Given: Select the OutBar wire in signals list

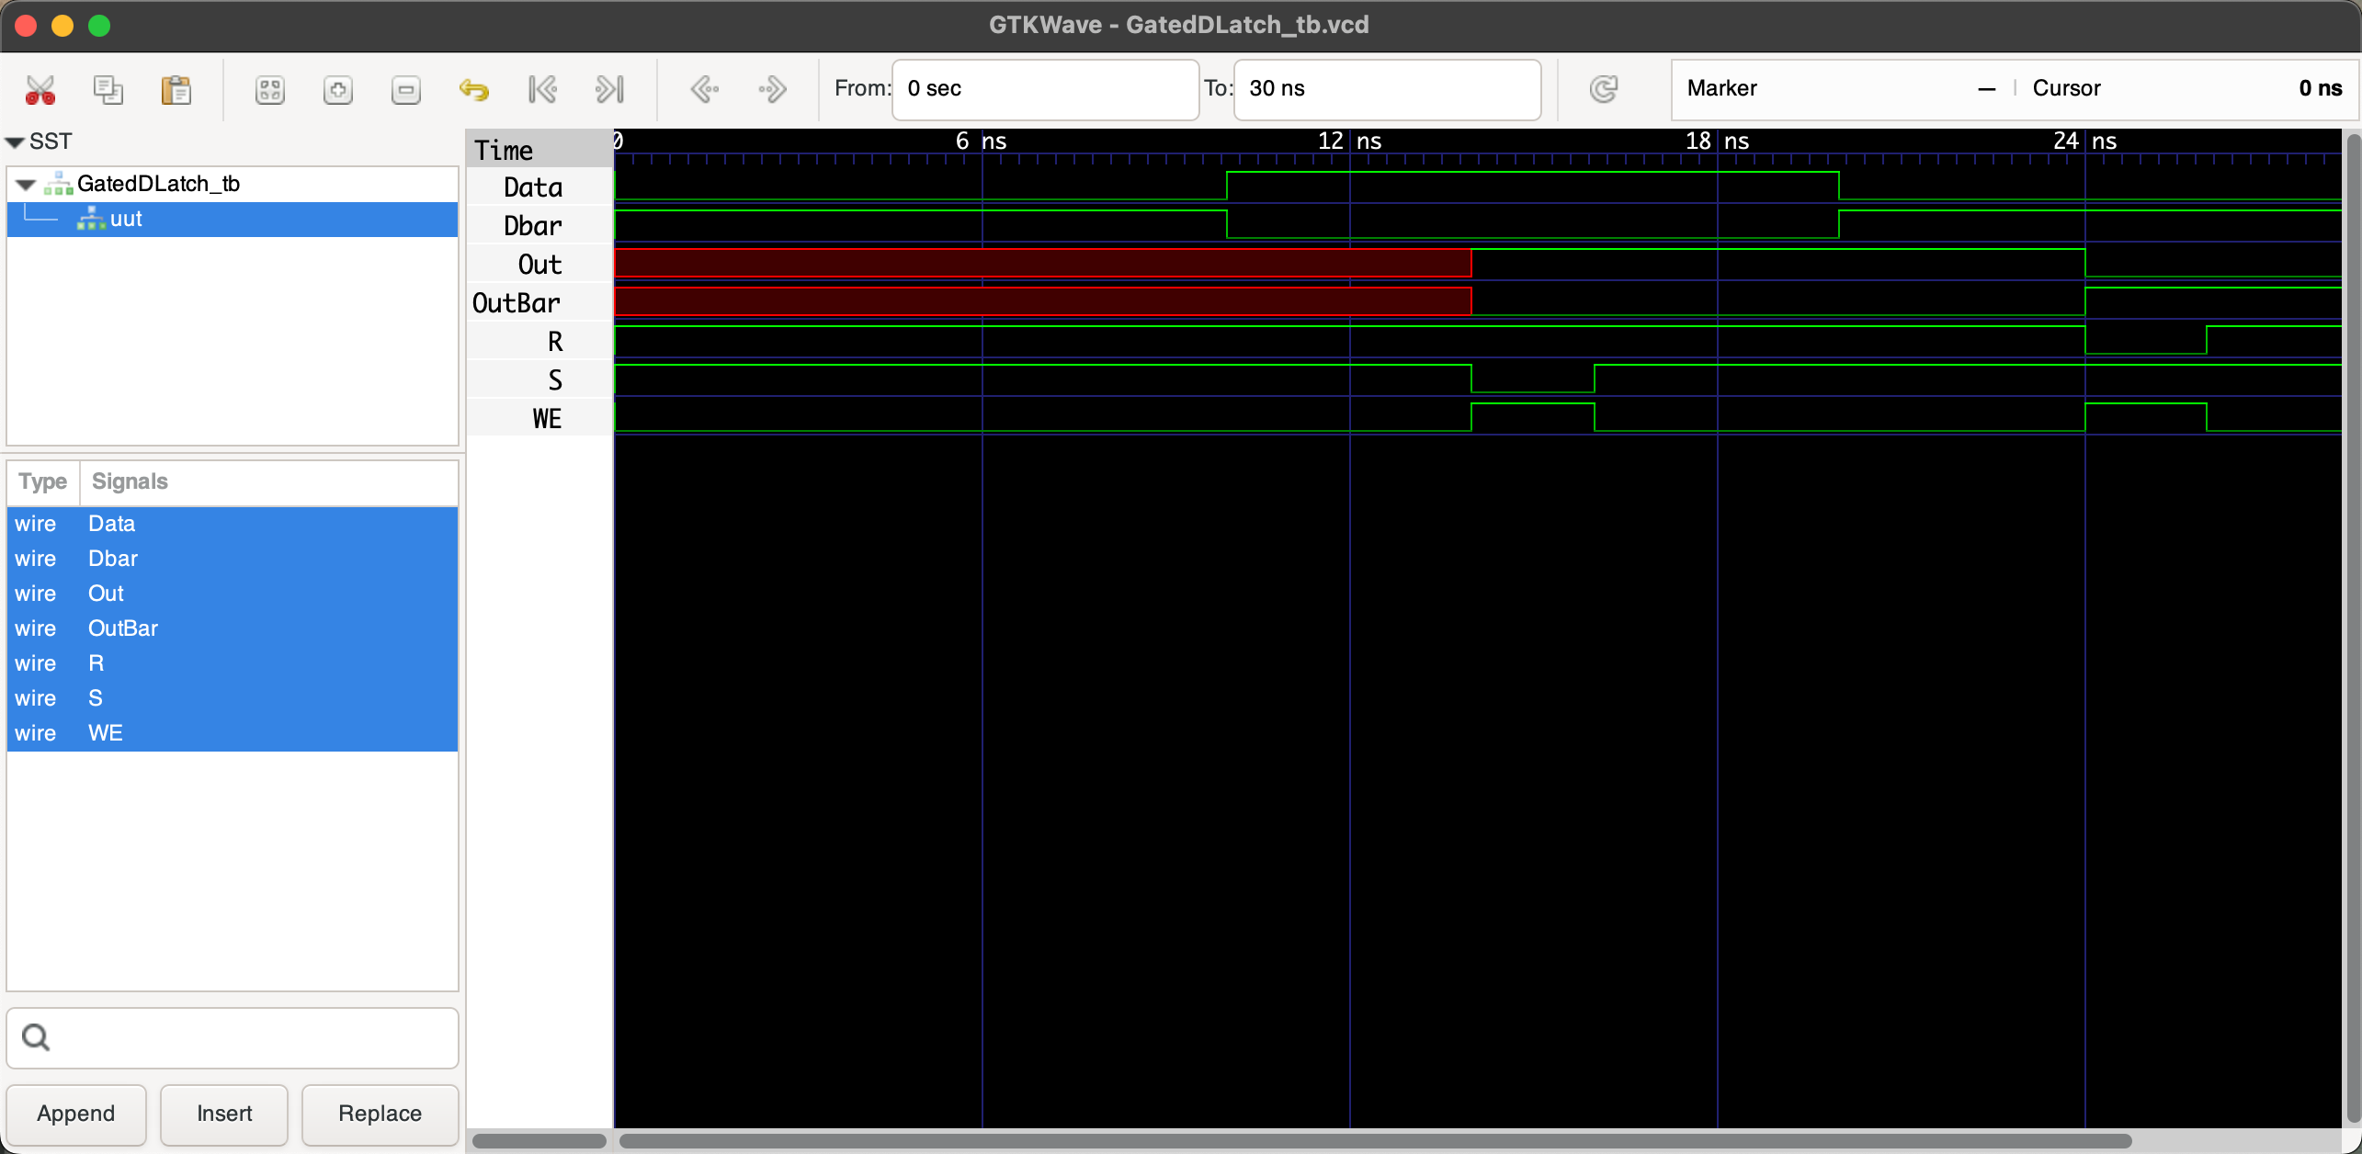Looking at the screenshot, I should point(123,628).
